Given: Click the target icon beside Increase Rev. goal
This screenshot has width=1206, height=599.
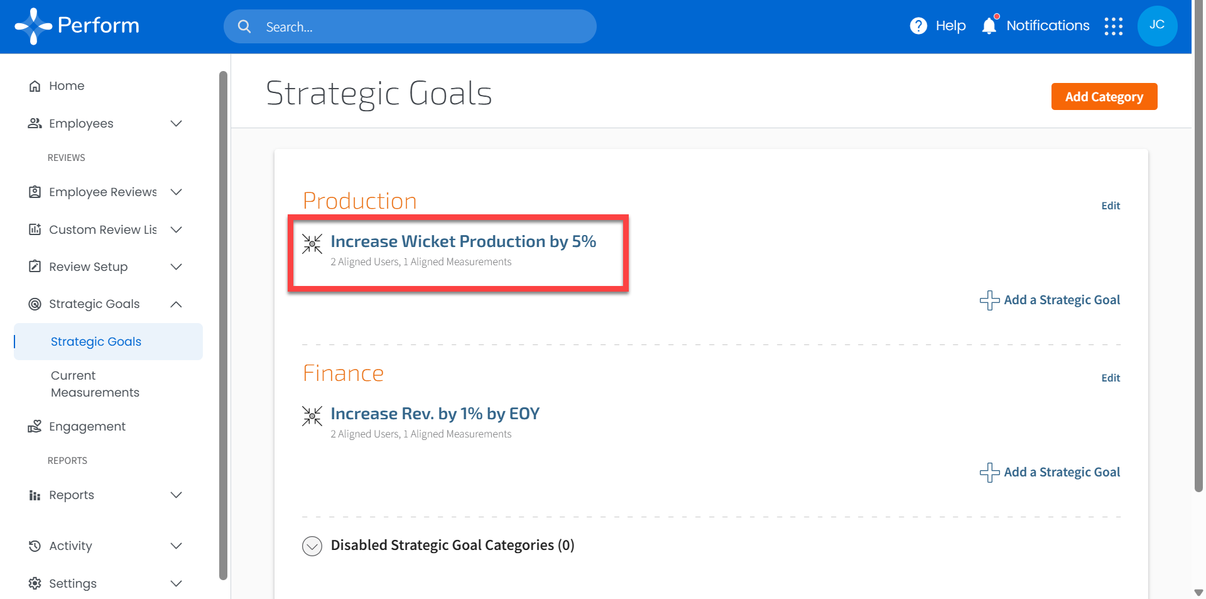Looking at the screenshot, I should pos(312,416).
